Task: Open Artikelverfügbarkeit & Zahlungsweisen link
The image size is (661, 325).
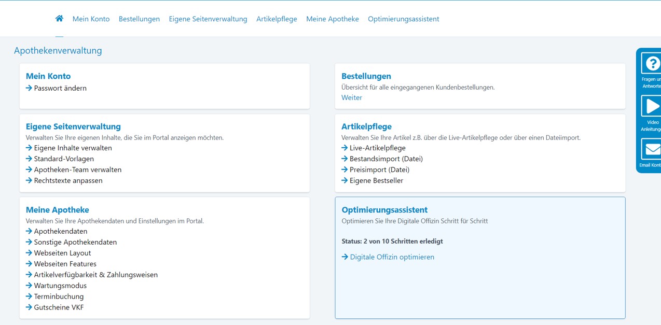Action: (x=95, y=275)
